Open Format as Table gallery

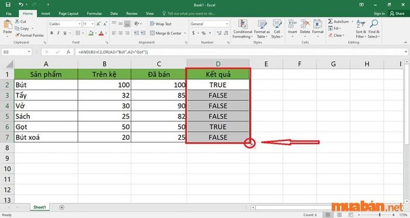(262, 29)
